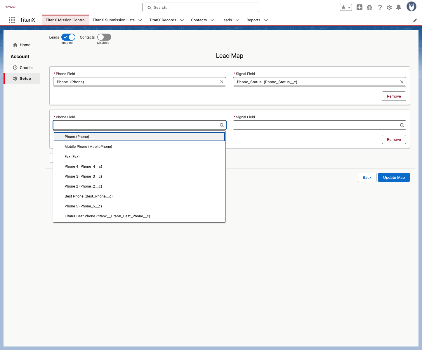Viewport: 422px width, 350px height.
Task: Click the edit navigation pencil icon
Action: (x=415, y=20)
